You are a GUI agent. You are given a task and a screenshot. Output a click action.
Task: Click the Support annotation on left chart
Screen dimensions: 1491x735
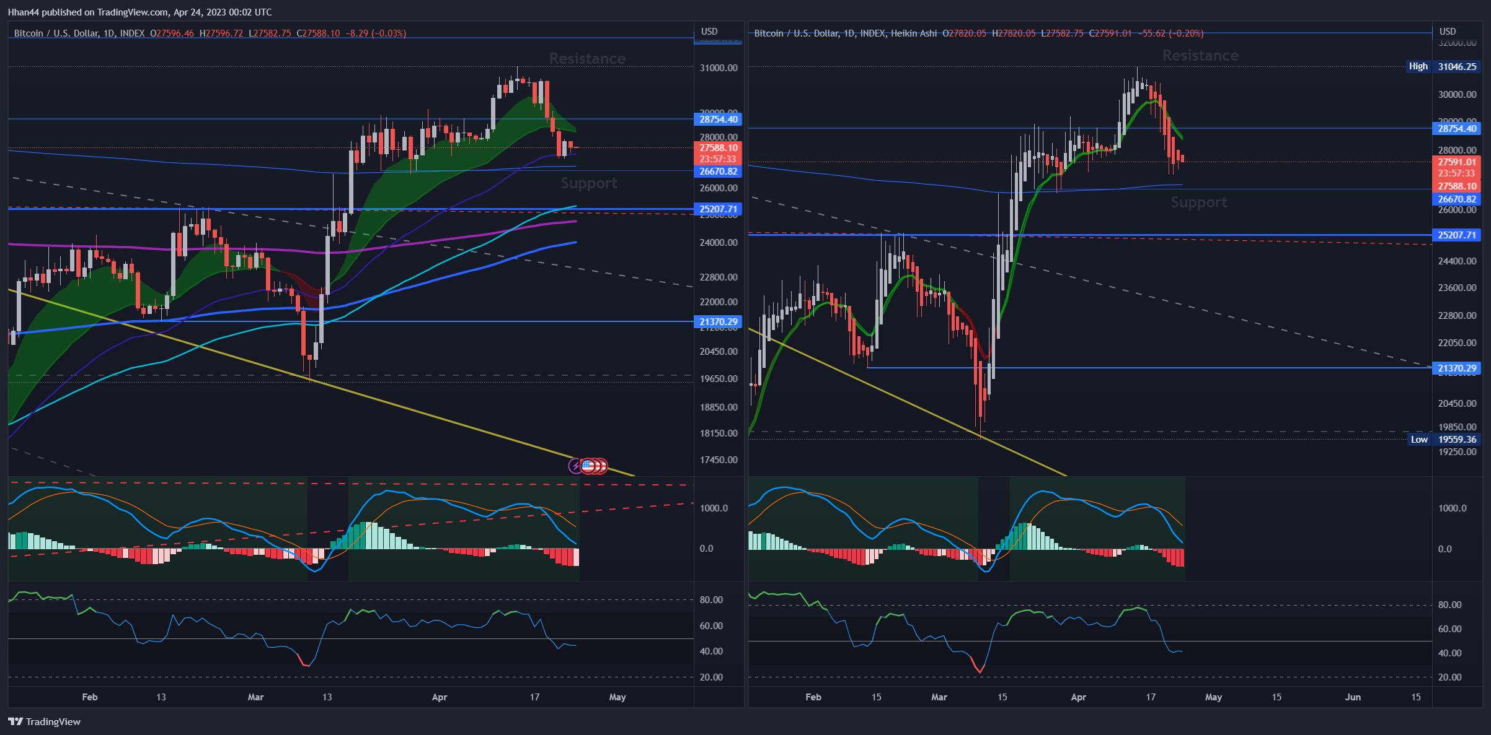(589, 183)
